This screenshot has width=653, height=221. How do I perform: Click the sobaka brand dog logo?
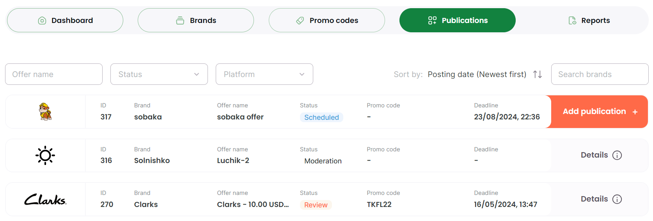point(45,112)
